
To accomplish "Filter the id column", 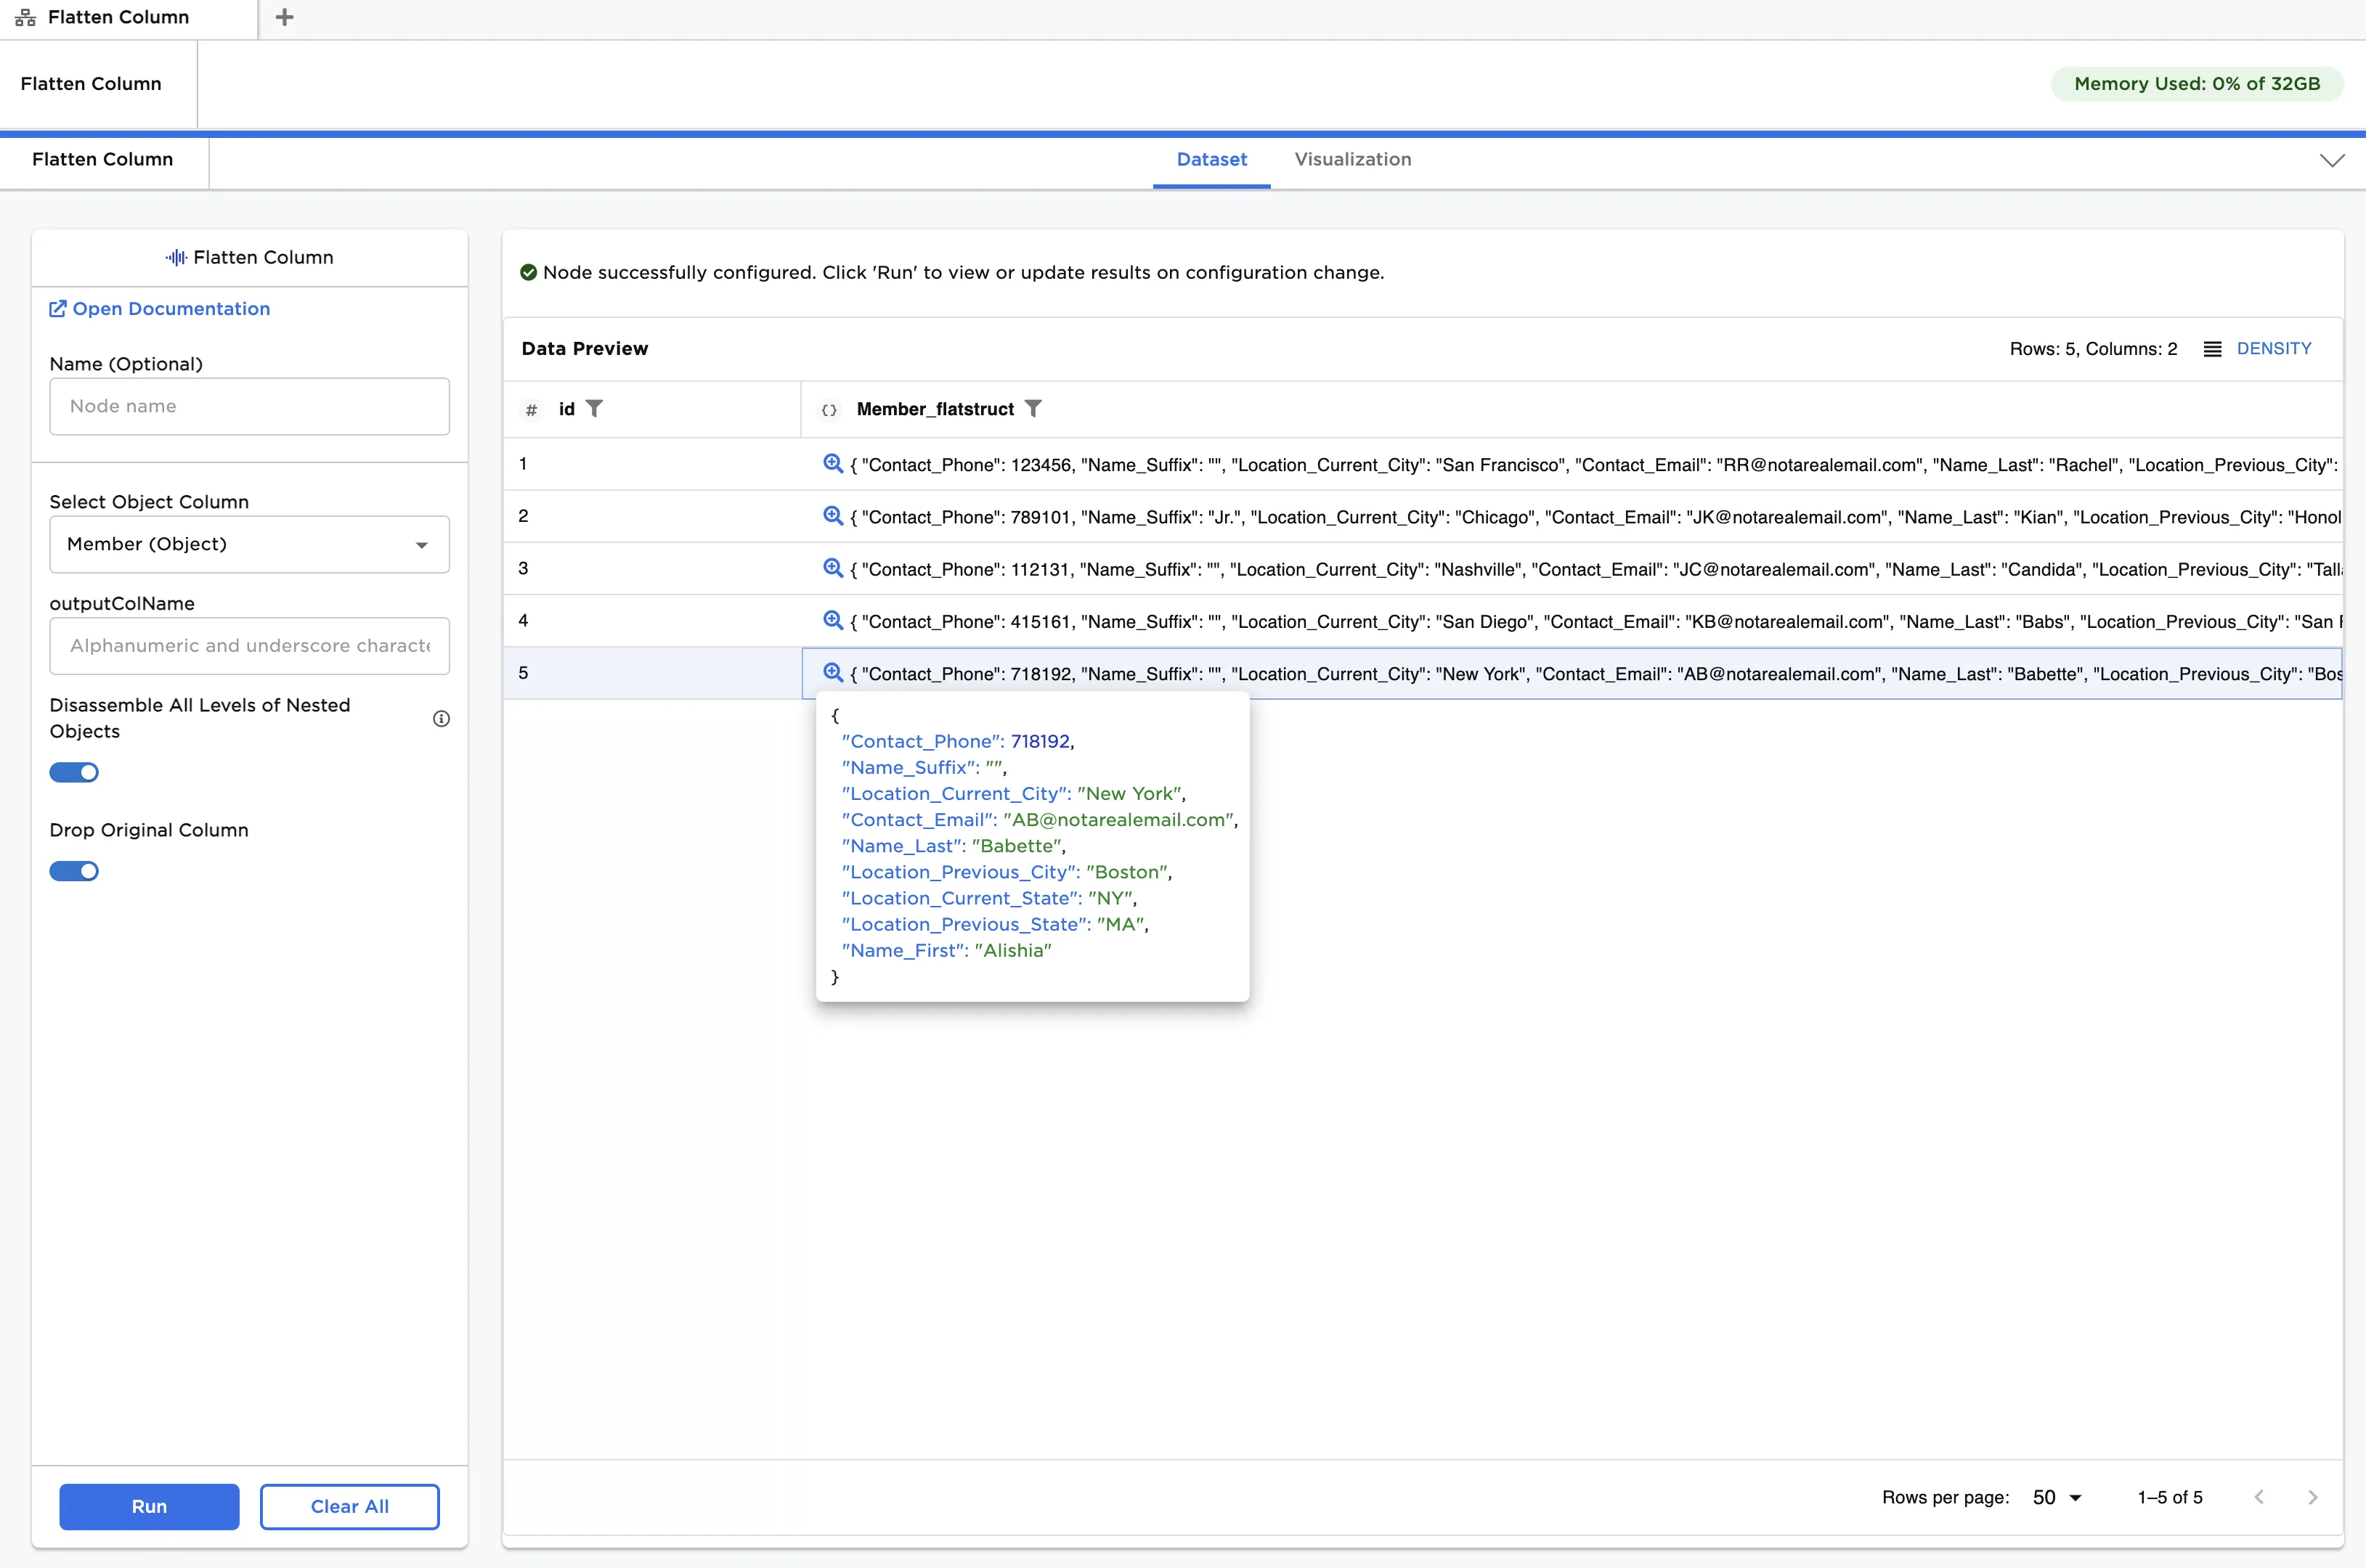I will pyautogui.click(x=594, y=408).
